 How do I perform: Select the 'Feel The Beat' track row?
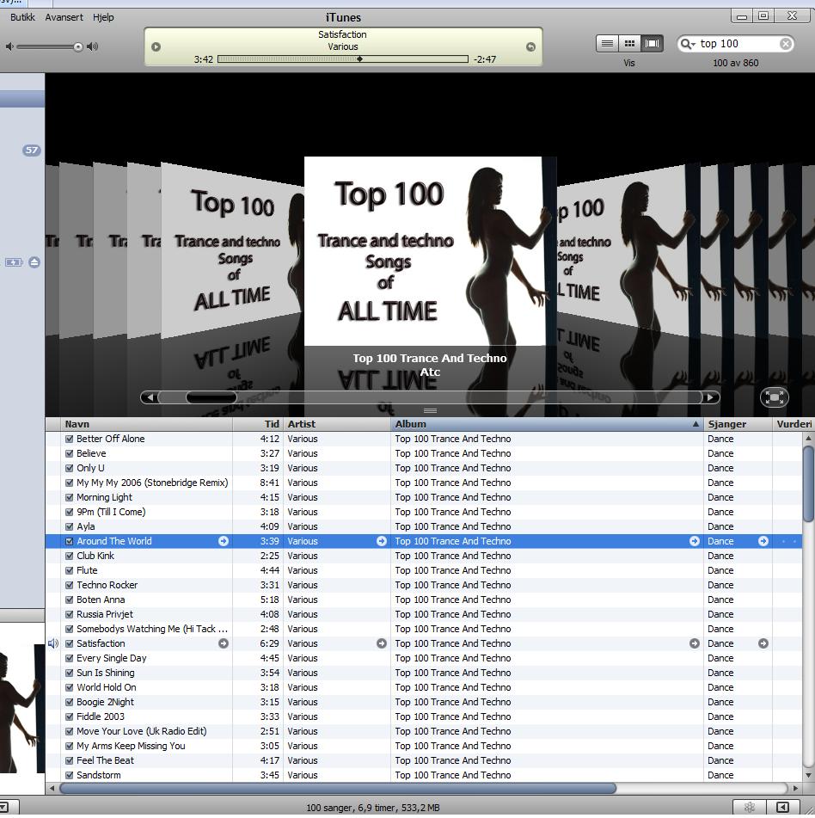point(423,760)
